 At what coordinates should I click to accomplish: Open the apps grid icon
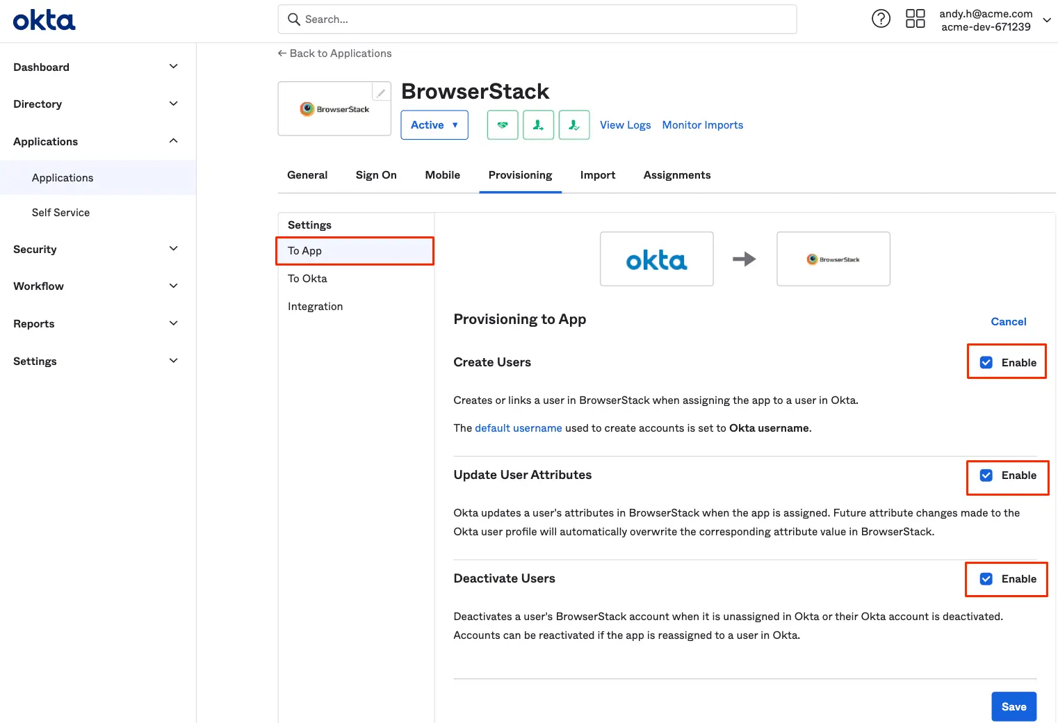tap(915, 19)
